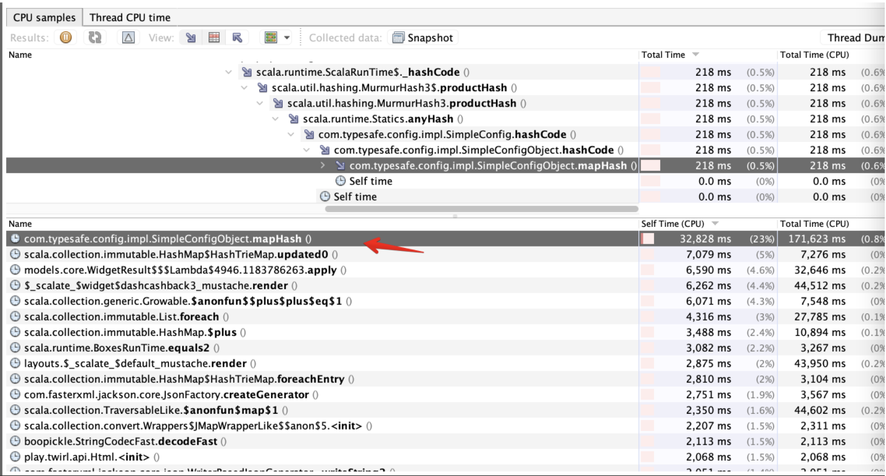
Task: Click the horizontal scrollbar under the call tree
Action: coord(482,209)
